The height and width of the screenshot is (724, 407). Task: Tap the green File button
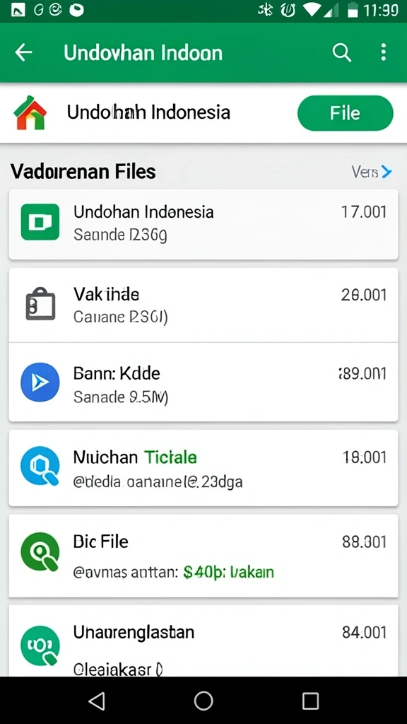[345, 113]
